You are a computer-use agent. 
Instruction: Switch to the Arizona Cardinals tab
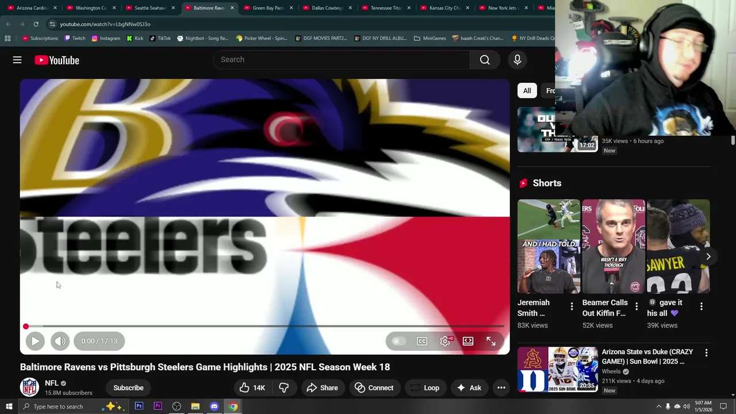[32, 8]
